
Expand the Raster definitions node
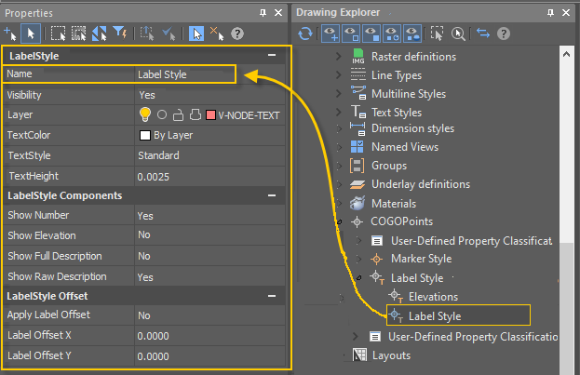click(339, 56)
